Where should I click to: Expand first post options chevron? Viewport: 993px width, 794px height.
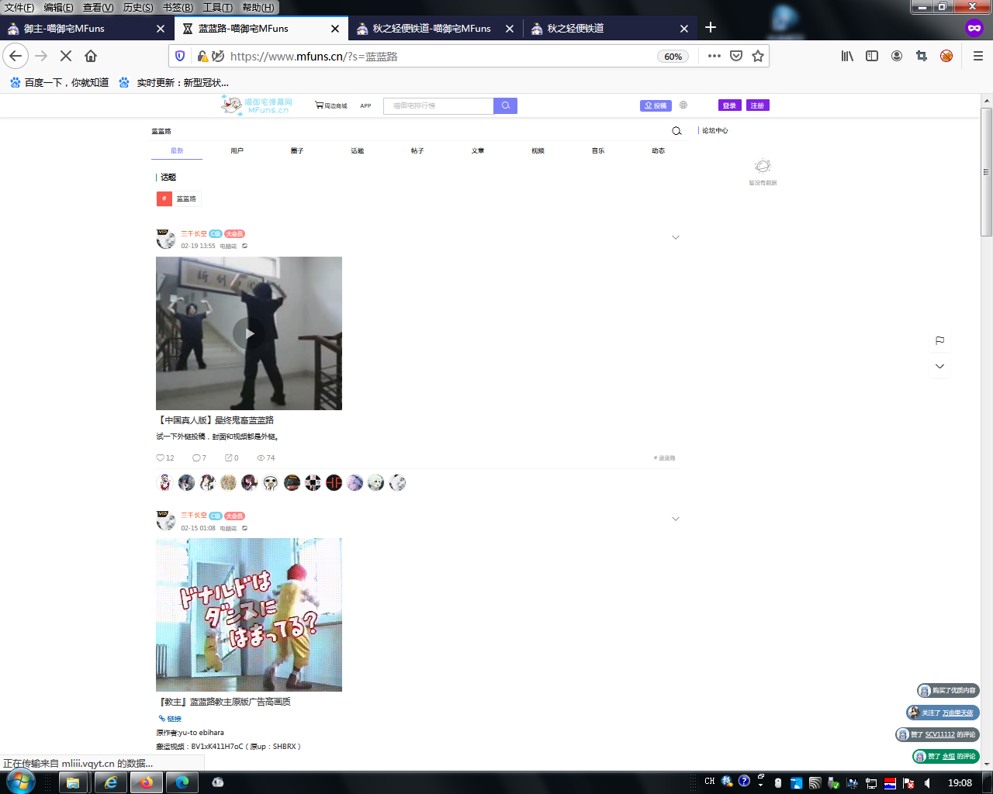click(676, 237)
